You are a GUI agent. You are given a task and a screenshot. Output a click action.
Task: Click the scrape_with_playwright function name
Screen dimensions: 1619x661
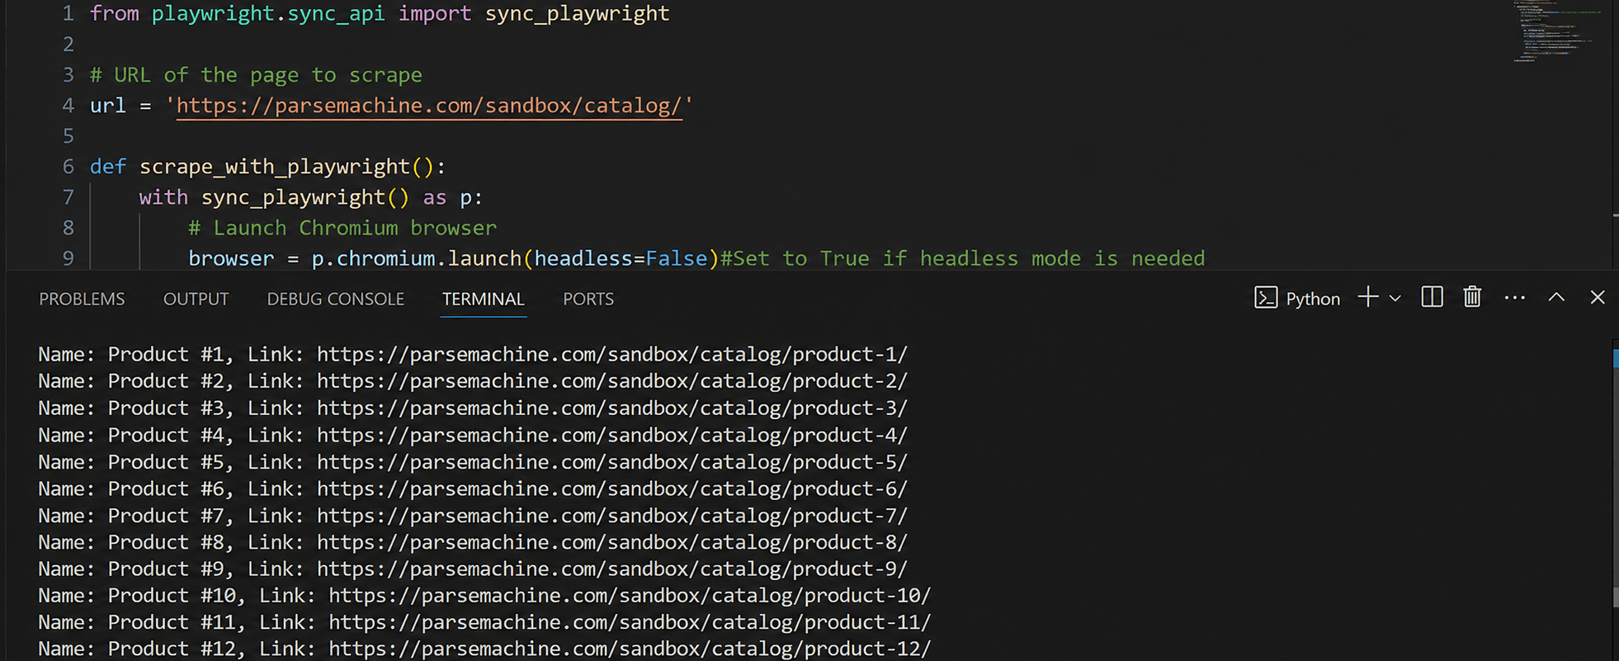tap(275, 167)
